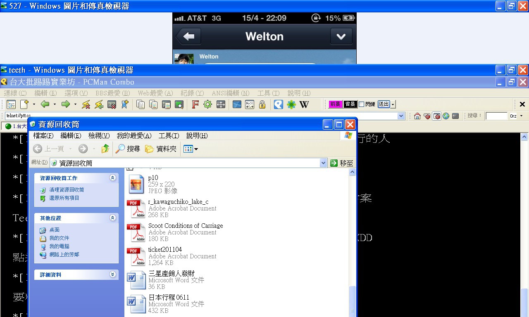
Task: Open the Orz search engine dropdown
Action: pyautogui.click(x=521, y=116)
